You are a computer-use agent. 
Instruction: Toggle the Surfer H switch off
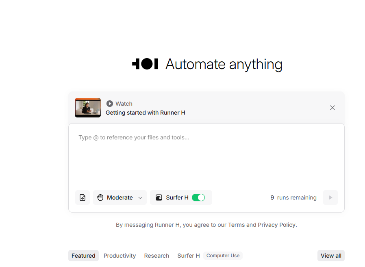click(x=198, y=198)
